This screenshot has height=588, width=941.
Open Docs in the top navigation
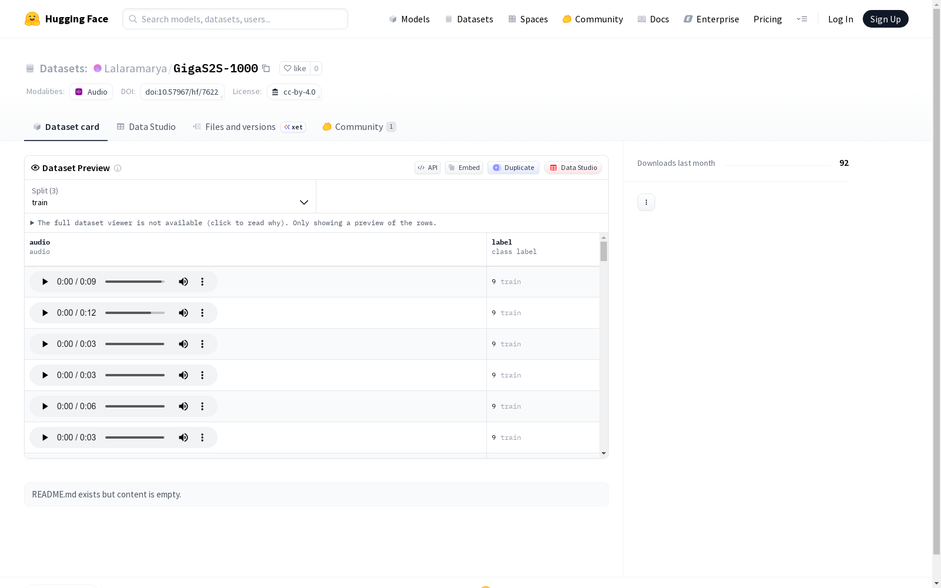(653, 19)
